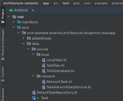This screenshot has height=101, width=123.
Task: Open the Pull Requests side tab
Action: coord(3,95)
